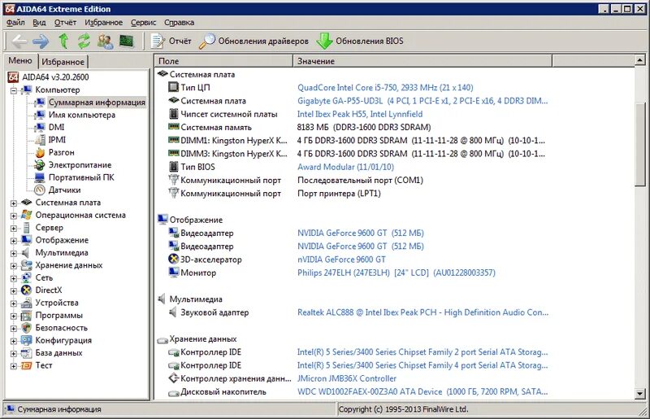Select Устройства in the tree
650x419 pixels.
(56, 303)
